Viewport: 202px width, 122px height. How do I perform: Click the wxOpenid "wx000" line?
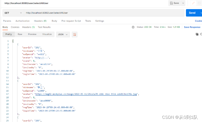(x=34, y=91)
